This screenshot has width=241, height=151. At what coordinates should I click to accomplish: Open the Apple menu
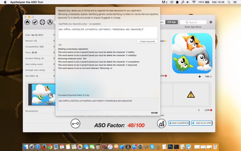(5, 2)
